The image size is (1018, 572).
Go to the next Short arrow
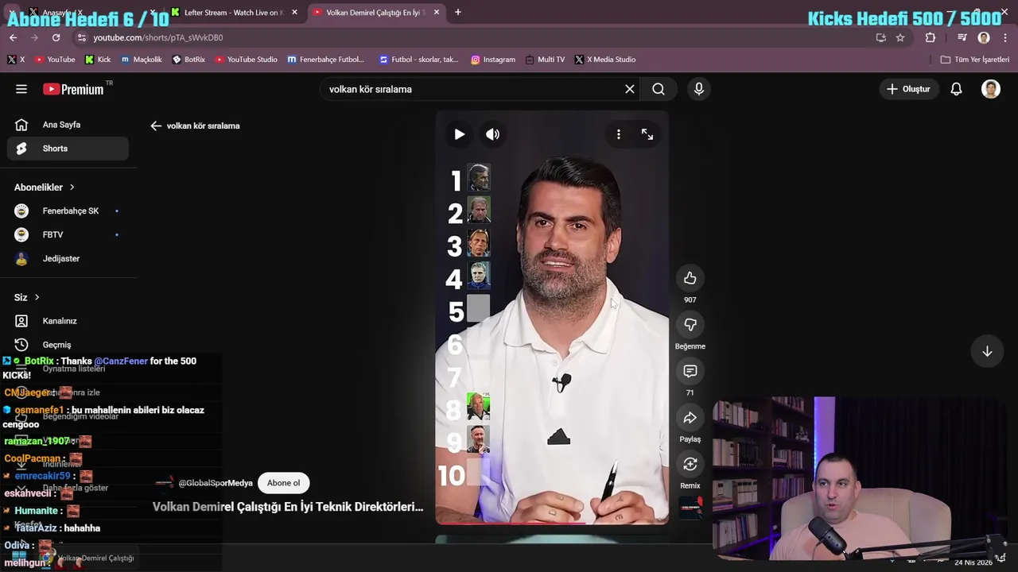click(x=987, y=351)
